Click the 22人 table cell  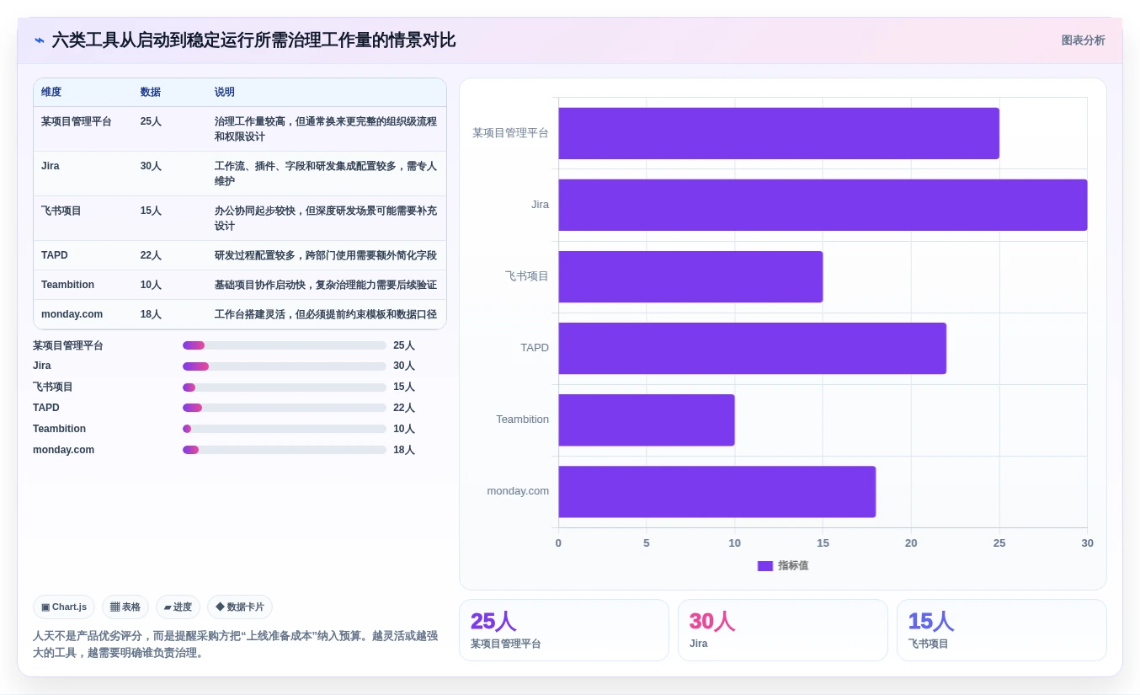(151, 255)
